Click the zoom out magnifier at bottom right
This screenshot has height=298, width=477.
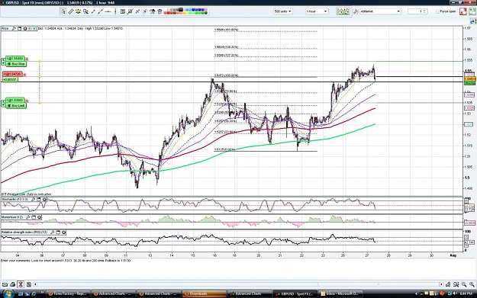click(464, 284)
